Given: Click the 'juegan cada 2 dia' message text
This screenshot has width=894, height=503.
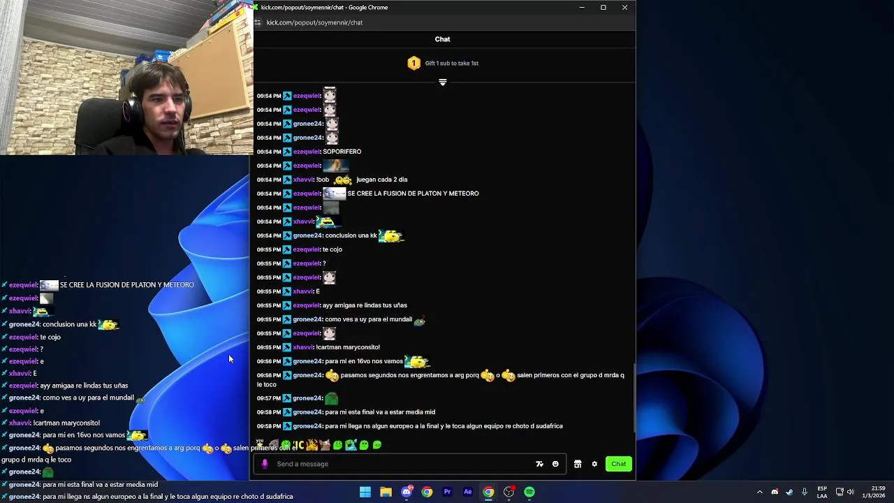Looking at the screenshot, I should (x=381, y=180).
